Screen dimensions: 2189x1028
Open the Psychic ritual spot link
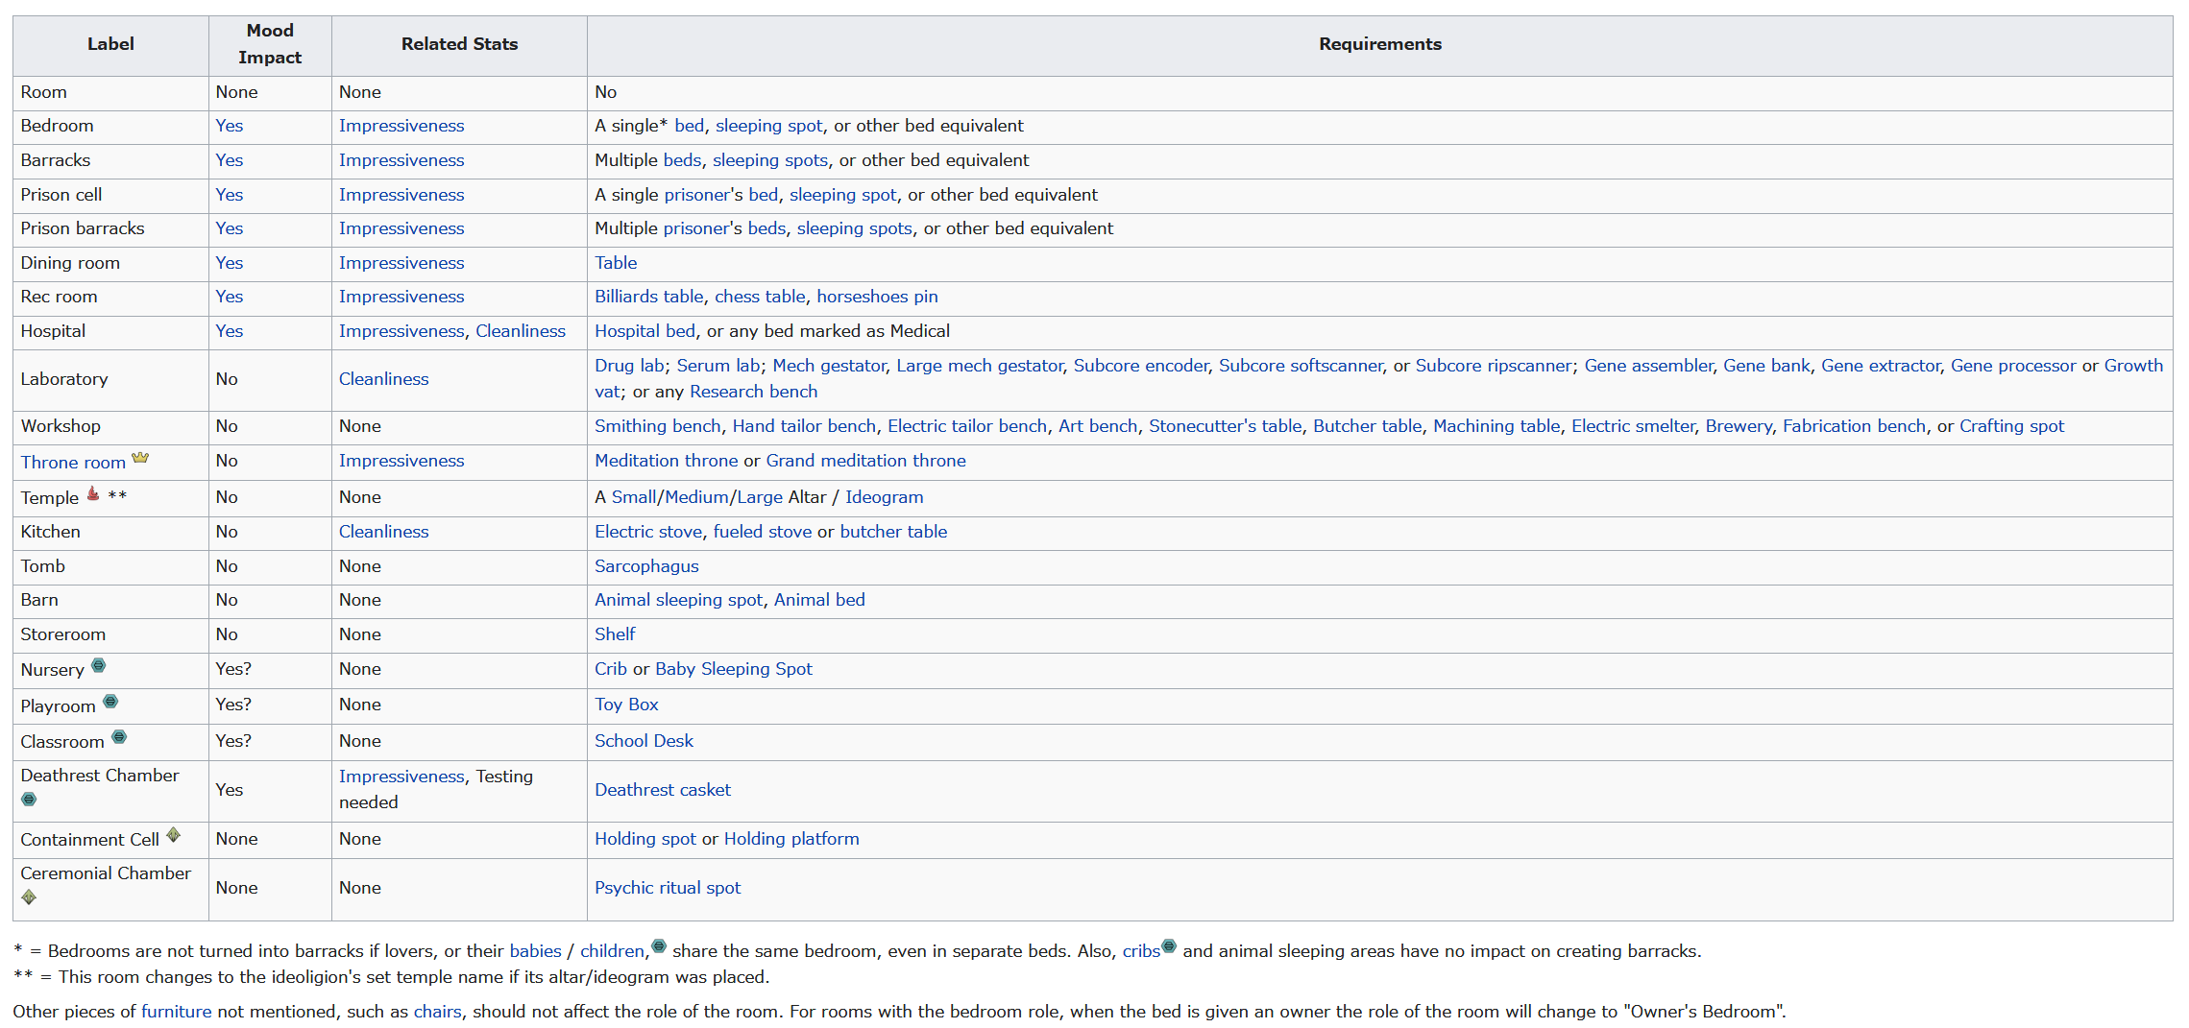point(668,888)
